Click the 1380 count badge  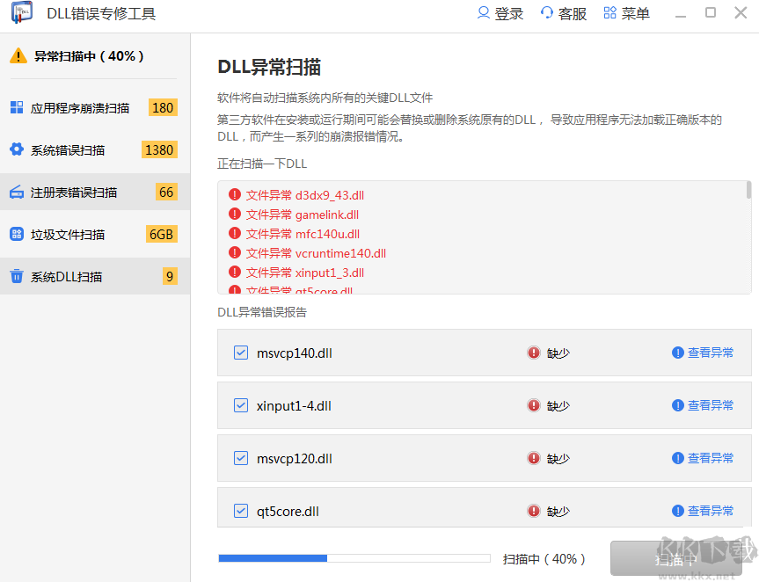point(159,149)
